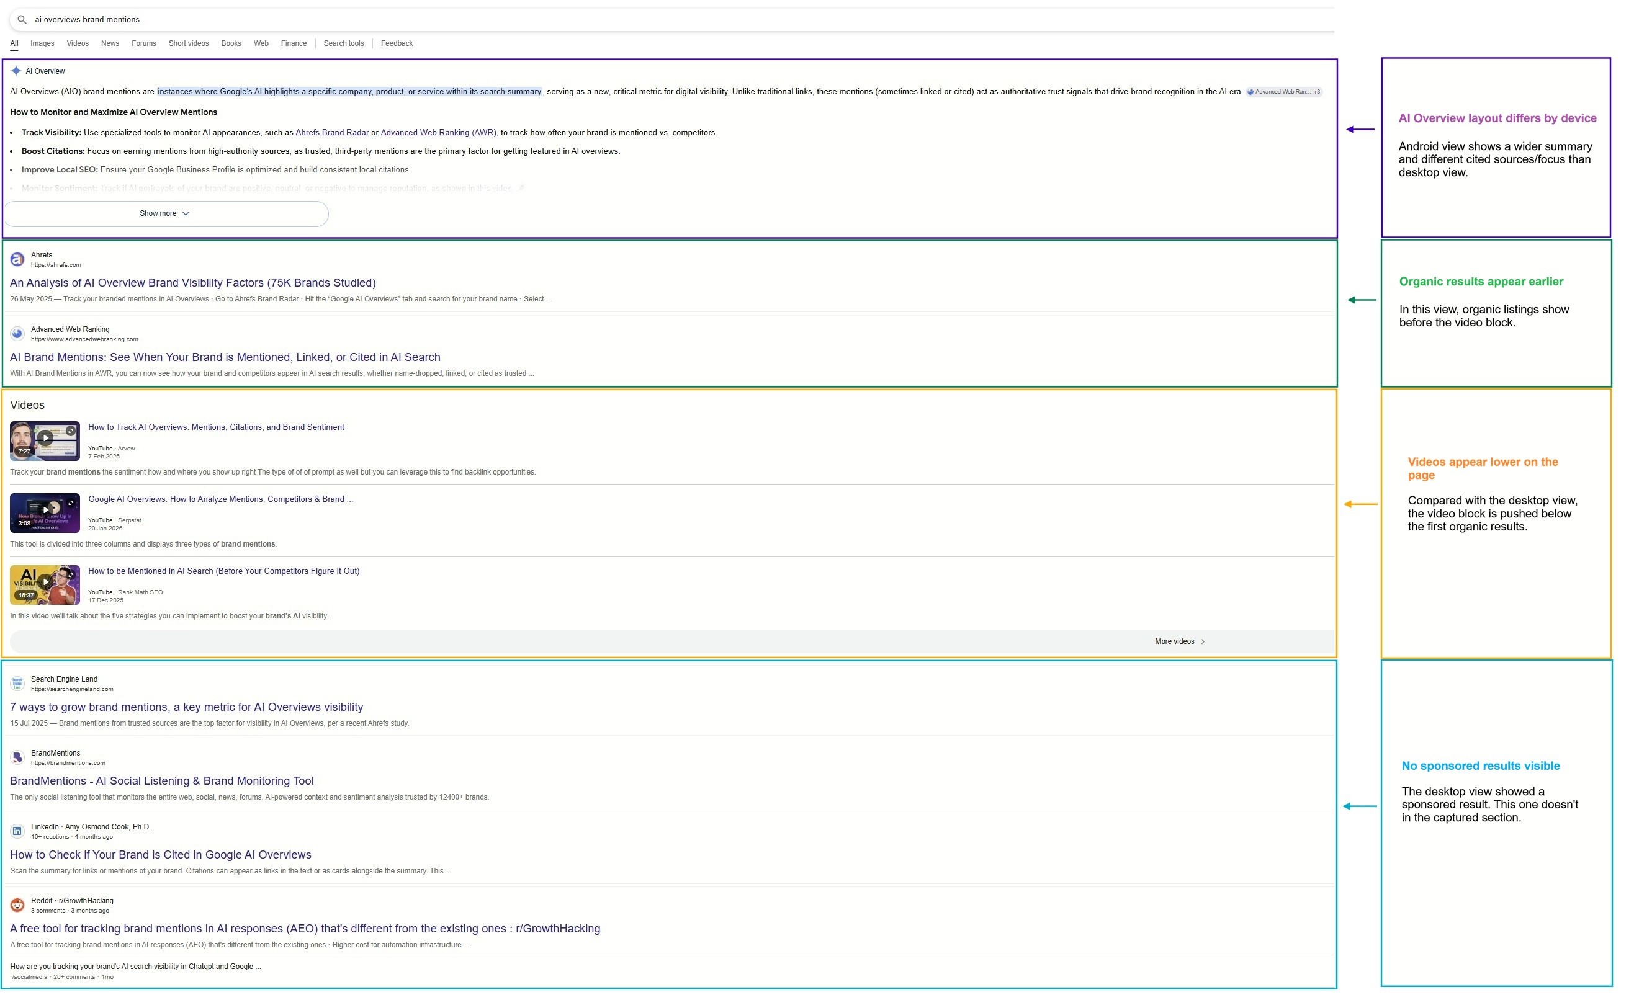Click the highlighted AI Overview definition text

(351, 92)
